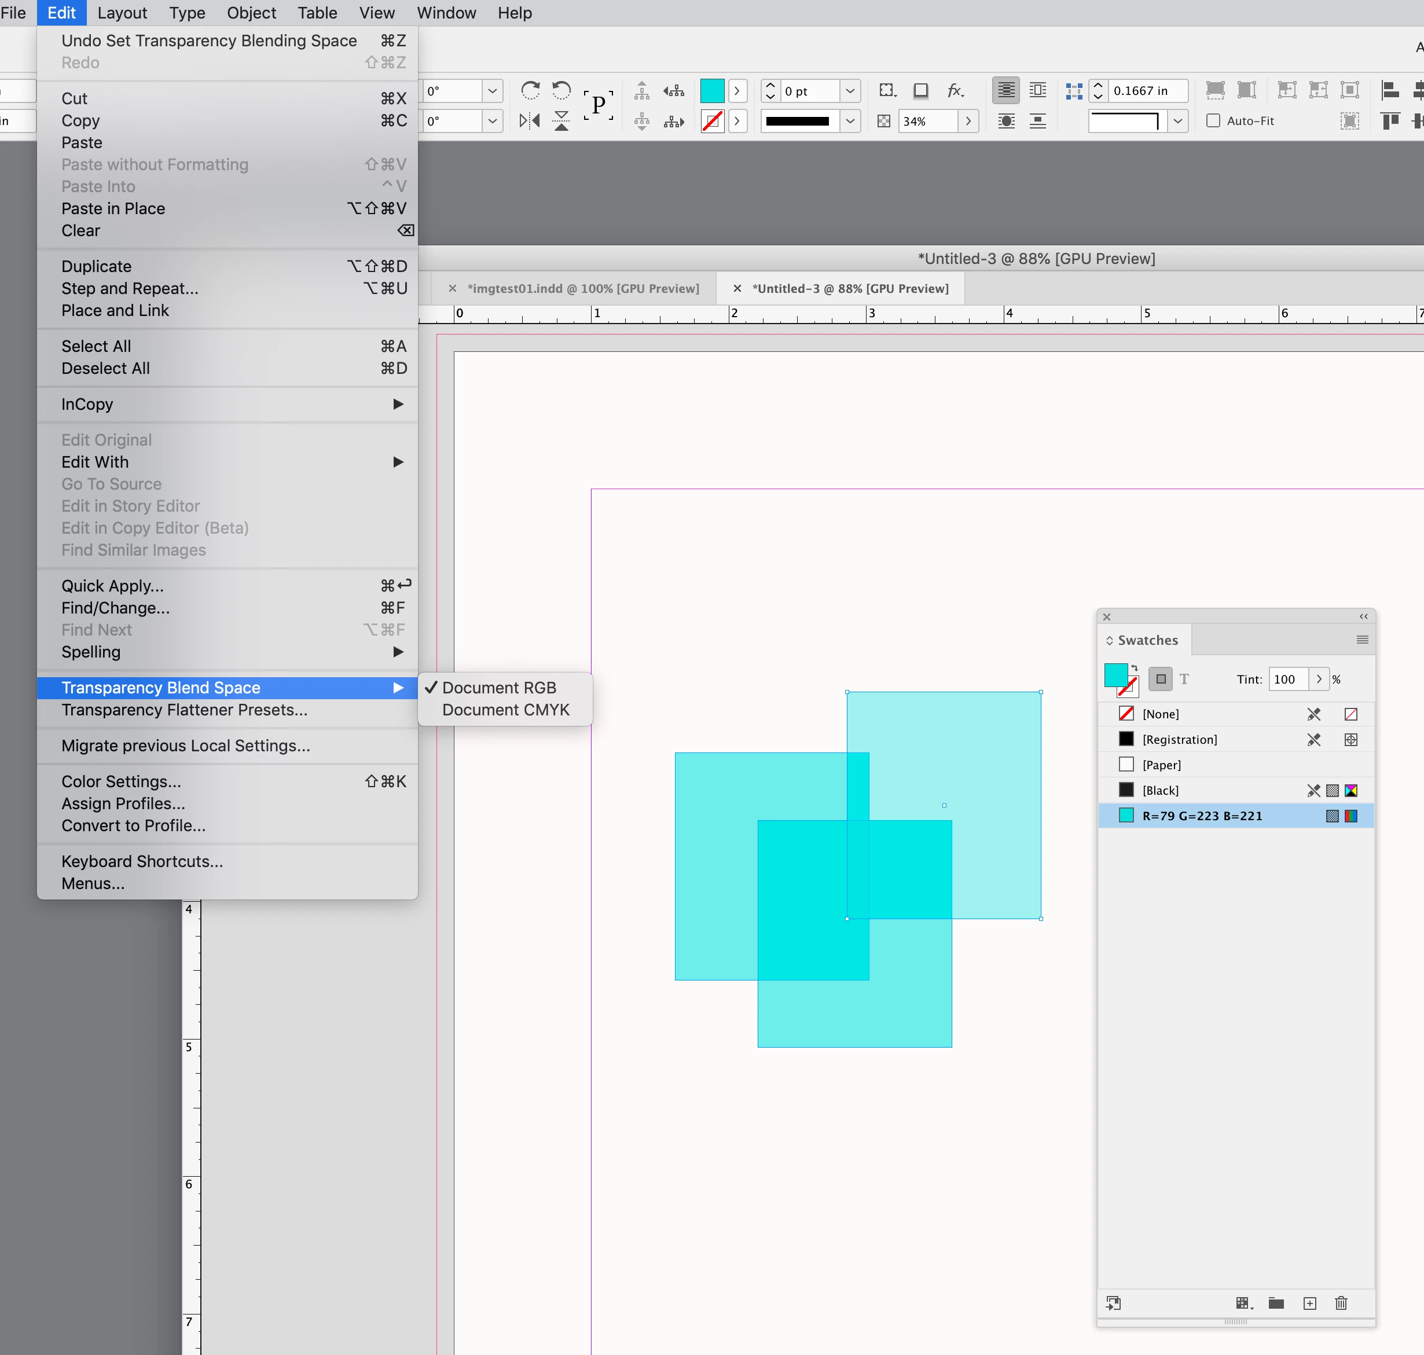Click the opacity 34% input field
1424x1355 pixels.
tap(928, 120)
